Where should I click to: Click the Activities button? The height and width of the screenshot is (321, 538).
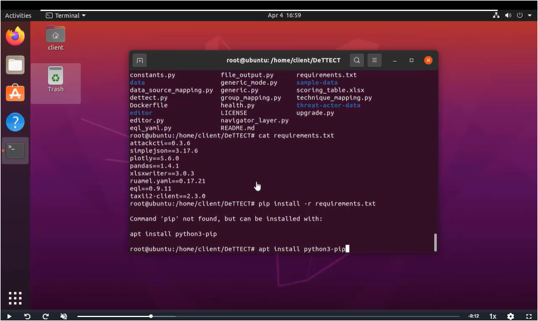(x=18, y=15)
